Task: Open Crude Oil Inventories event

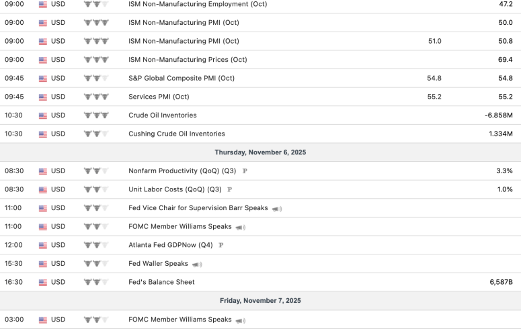Action: (x=163, y=115)
